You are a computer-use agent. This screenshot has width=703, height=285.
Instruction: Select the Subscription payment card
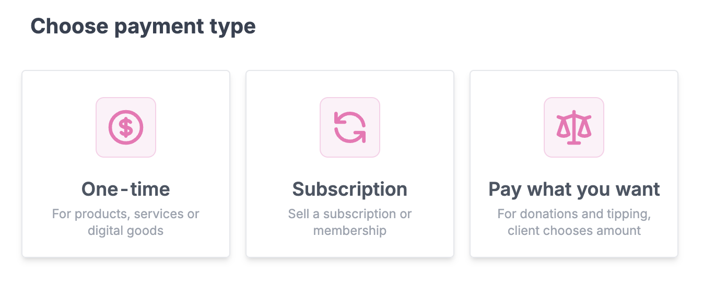(x=350, y=164)
